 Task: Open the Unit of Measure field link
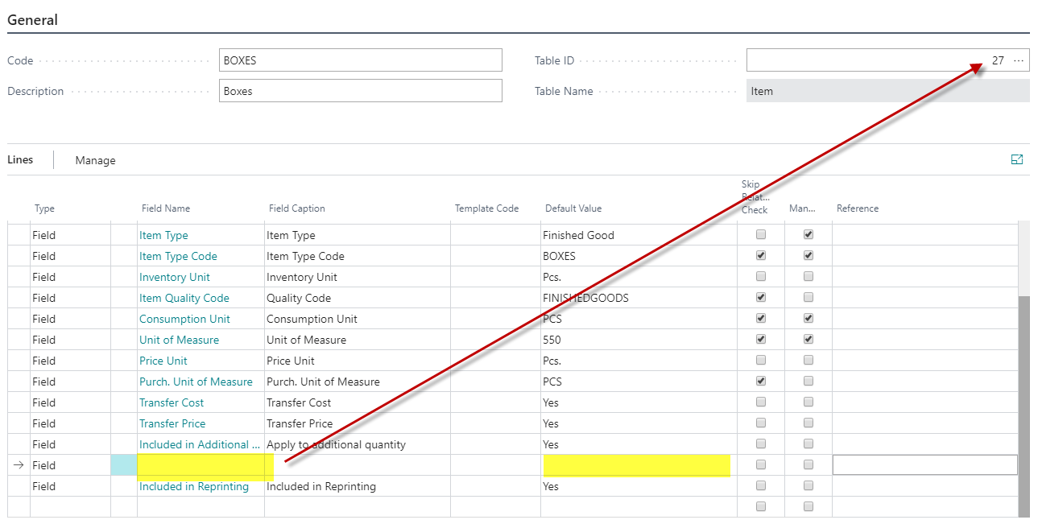pos(179,340)
